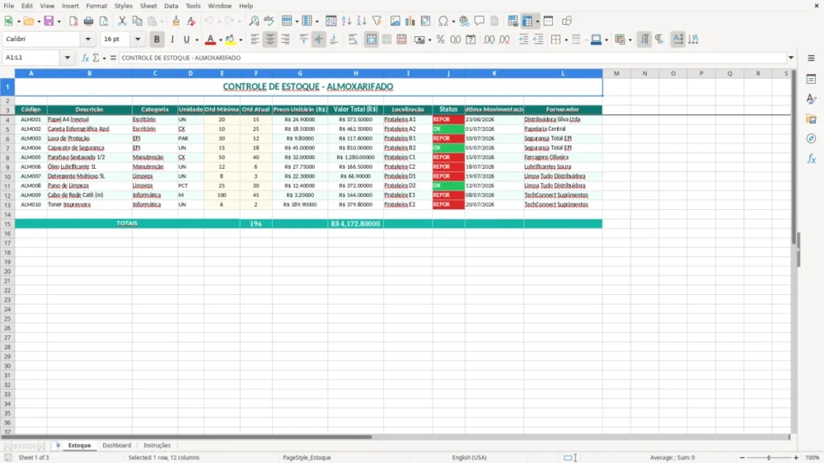The image size is (824, 463).
Task: Toggle Italic formatting
Action: click(172, 39)
